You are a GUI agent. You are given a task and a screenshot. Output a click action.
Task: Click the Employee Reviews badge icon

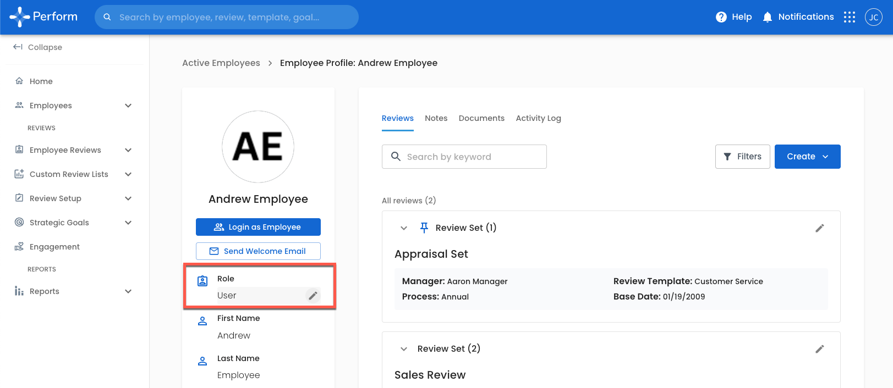click(19, 149)
